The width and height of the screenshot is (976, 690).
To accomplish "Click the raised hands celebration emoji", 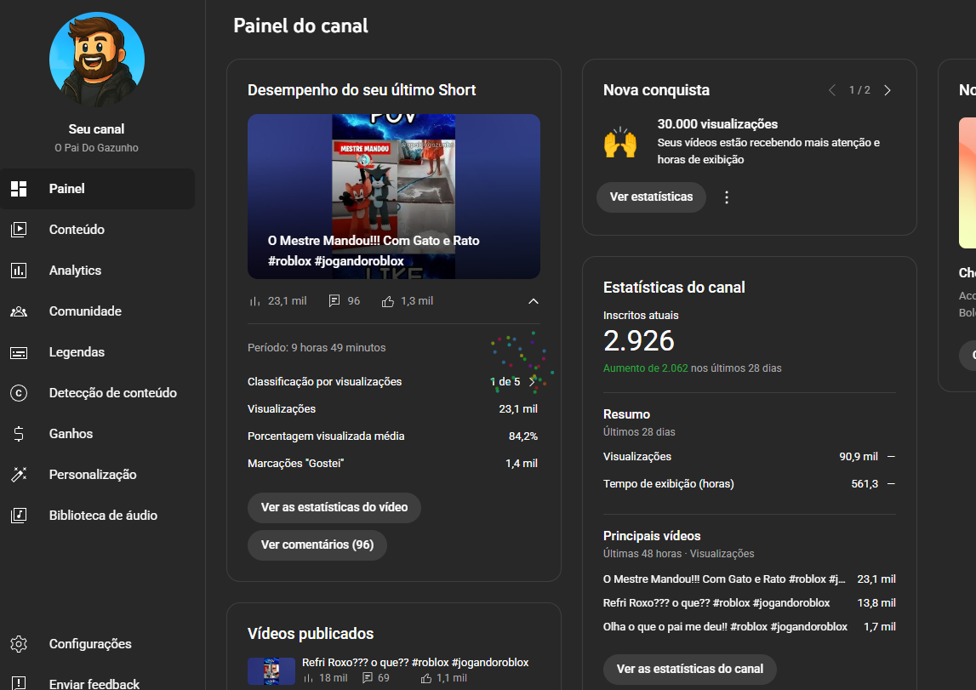I will (x=620, y=142).
